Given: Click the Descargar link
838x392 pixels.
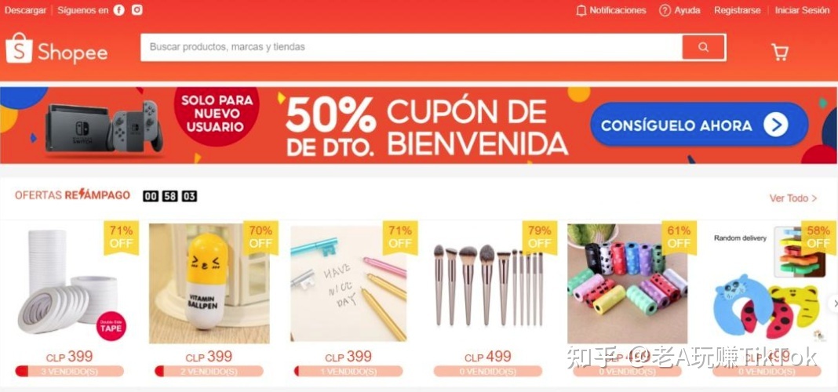Looking at the screenshot, I should tap(25, 10).
